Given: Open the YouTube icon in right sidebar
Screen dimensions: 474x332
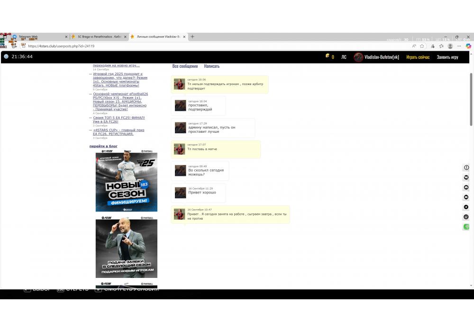Looking at the screenshot, I should 466,197.
